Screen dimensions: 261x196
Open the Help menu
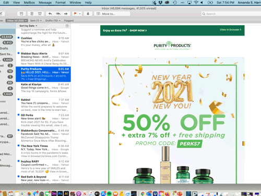coord(88,3)
